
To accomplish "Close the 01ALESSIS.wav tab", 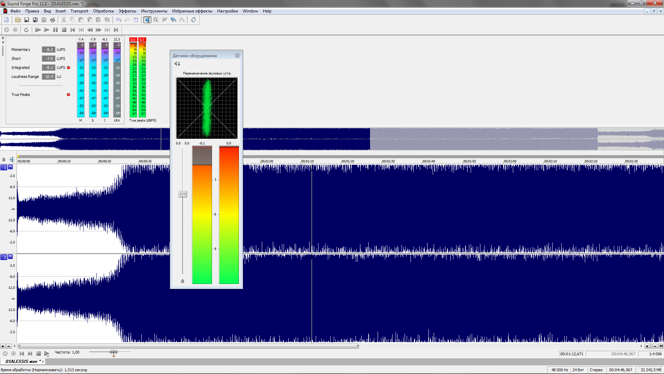I will click(43, 362).
